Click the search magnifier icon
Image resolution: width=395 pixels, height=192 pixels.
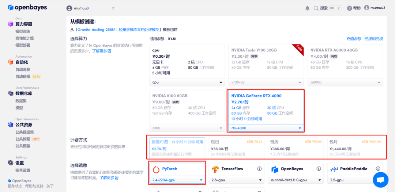click(316, 8)
